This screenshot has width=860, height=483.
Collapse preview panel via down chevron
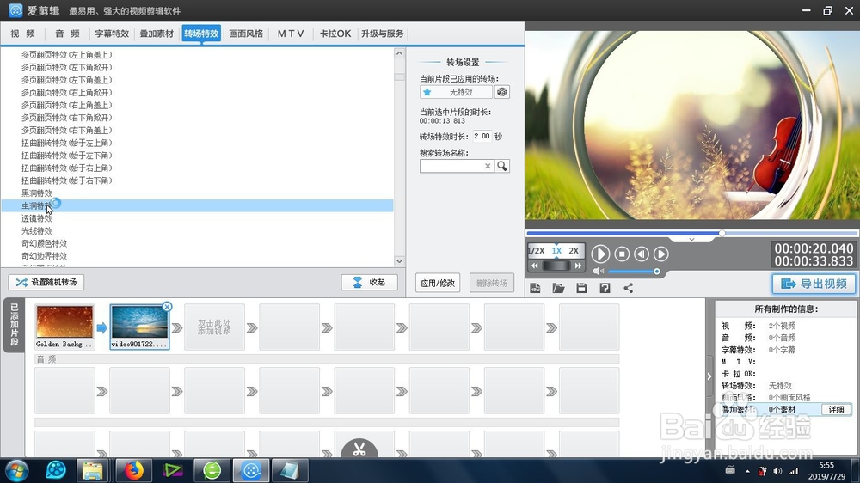click(x=691, y=240)
